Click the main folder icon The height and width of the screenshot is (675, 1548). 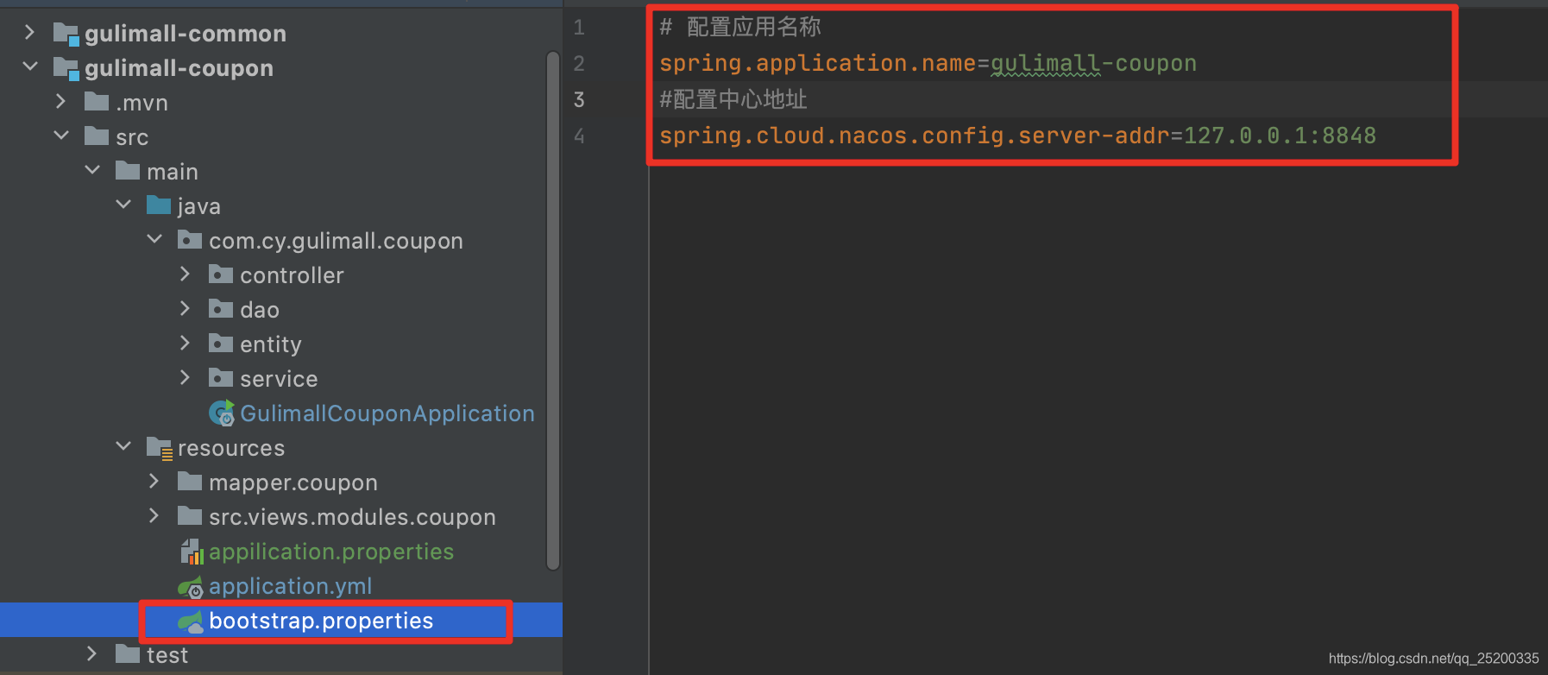(128, 171)
